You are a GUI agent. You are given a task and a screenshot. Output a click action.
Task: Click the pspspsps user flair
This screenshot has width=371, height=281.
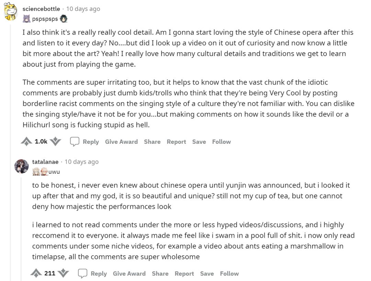click(45, 19)
